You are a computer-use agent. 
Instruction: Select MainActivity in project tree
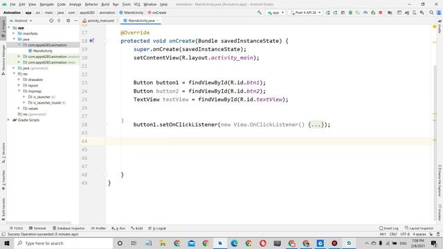[40, 50]
